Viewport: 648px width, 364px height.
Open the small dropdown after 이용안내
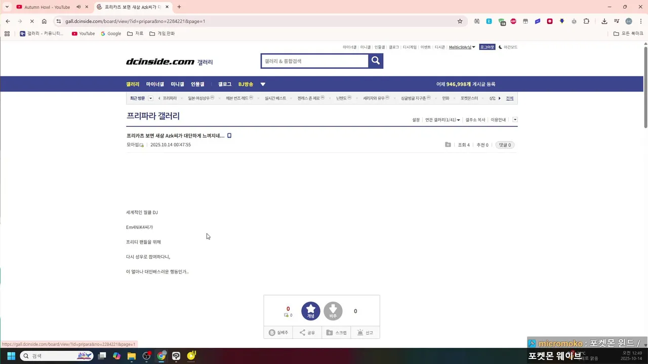[x=515, y=120]
